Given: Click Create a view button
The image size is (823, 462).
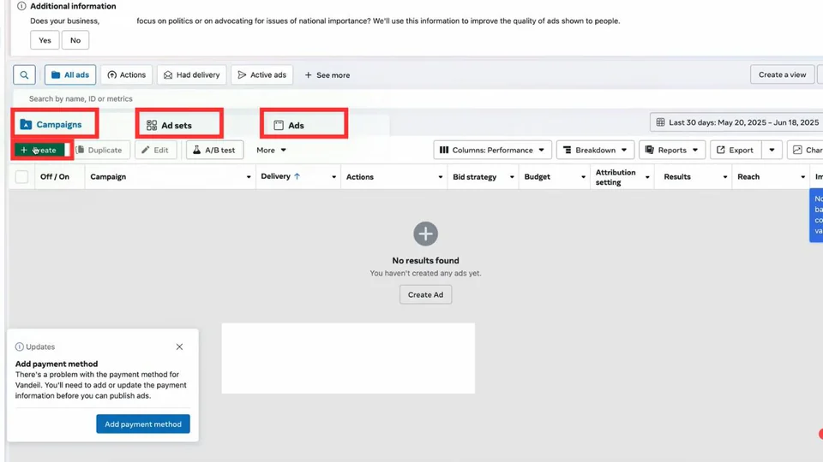Looking at the screenshot, I should [782, 74].
